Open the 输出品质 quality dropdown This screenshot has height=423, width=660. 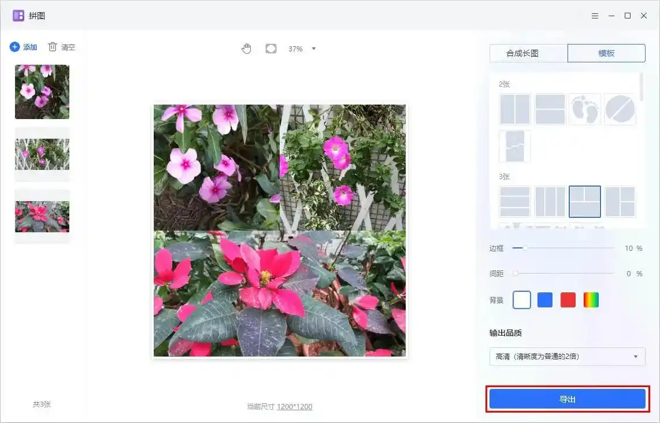(567, 357)
